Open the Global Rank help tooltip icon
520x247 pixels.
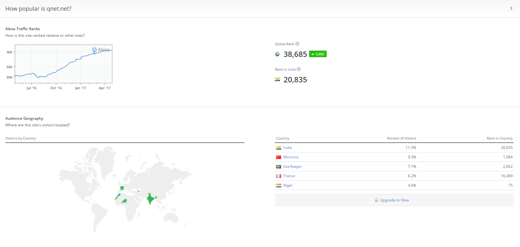297,44
